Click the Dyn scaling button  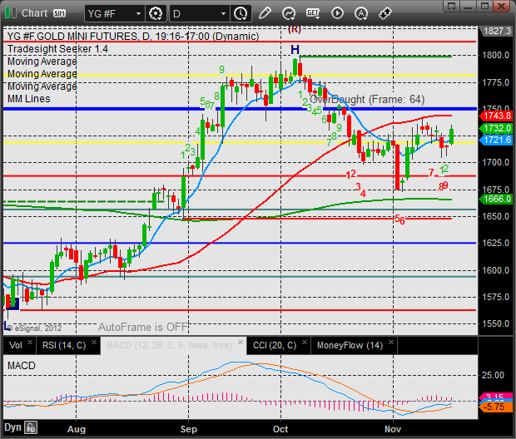[12, 427]
